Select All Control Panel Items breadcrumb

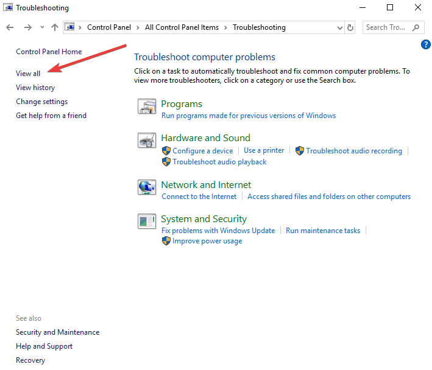coord(182,27)
